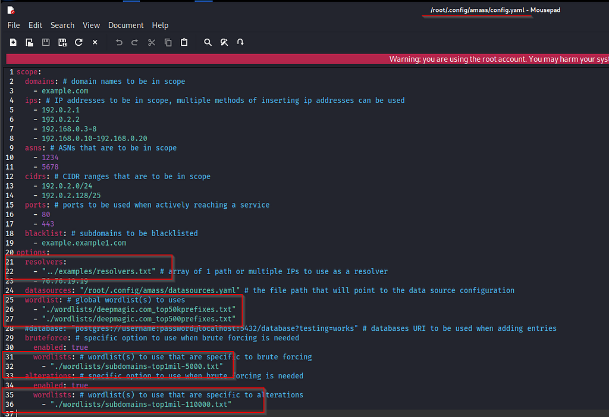609x417 pixels.
Task: Click the Undo arrow icon
Action: 119,42
